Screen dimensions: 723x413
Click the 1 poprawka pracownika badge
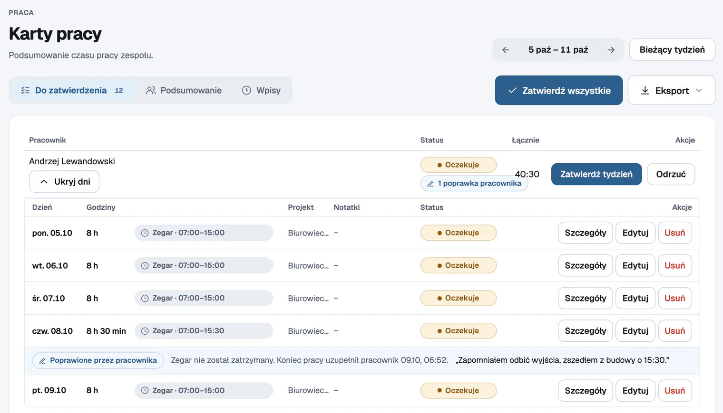[474, 184]
